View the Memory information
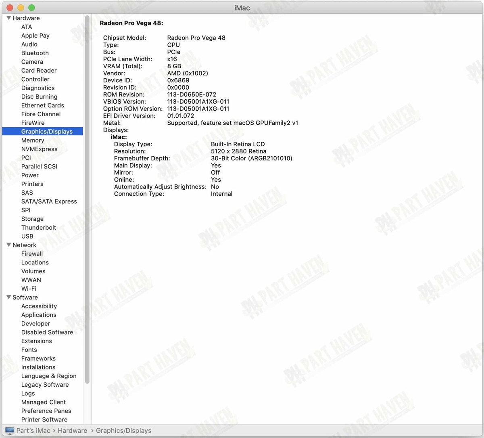Screen dimensions: 484x438 (33, 140)
